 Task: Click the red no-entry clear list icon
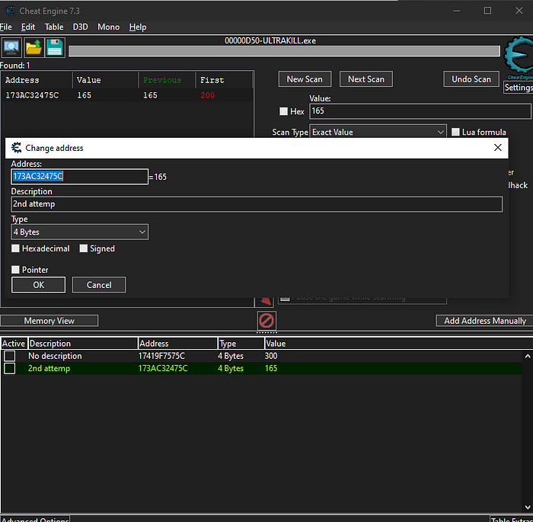click(x=266, y=321)
